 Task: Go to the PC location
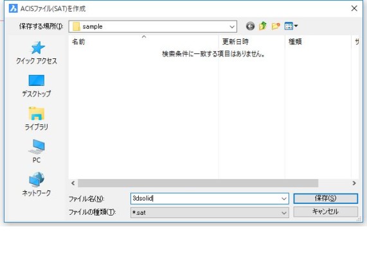pyautogui.click(x=37, y=151)
